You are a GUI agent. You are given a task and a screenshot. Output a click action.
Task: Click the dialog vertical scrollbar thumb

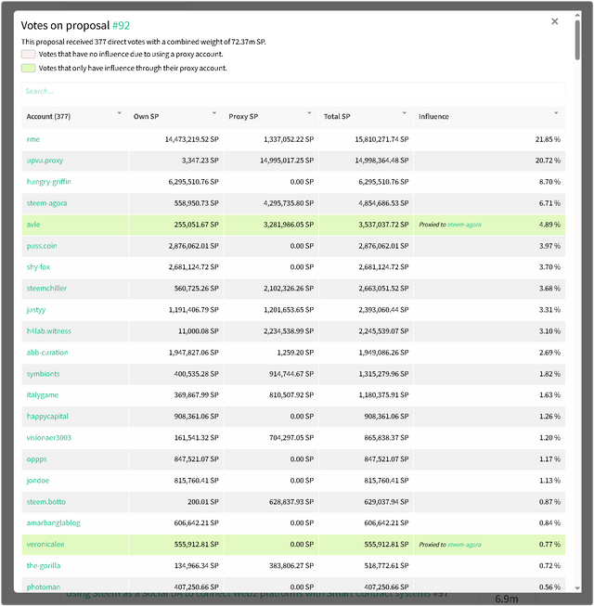tap(577, 40)
